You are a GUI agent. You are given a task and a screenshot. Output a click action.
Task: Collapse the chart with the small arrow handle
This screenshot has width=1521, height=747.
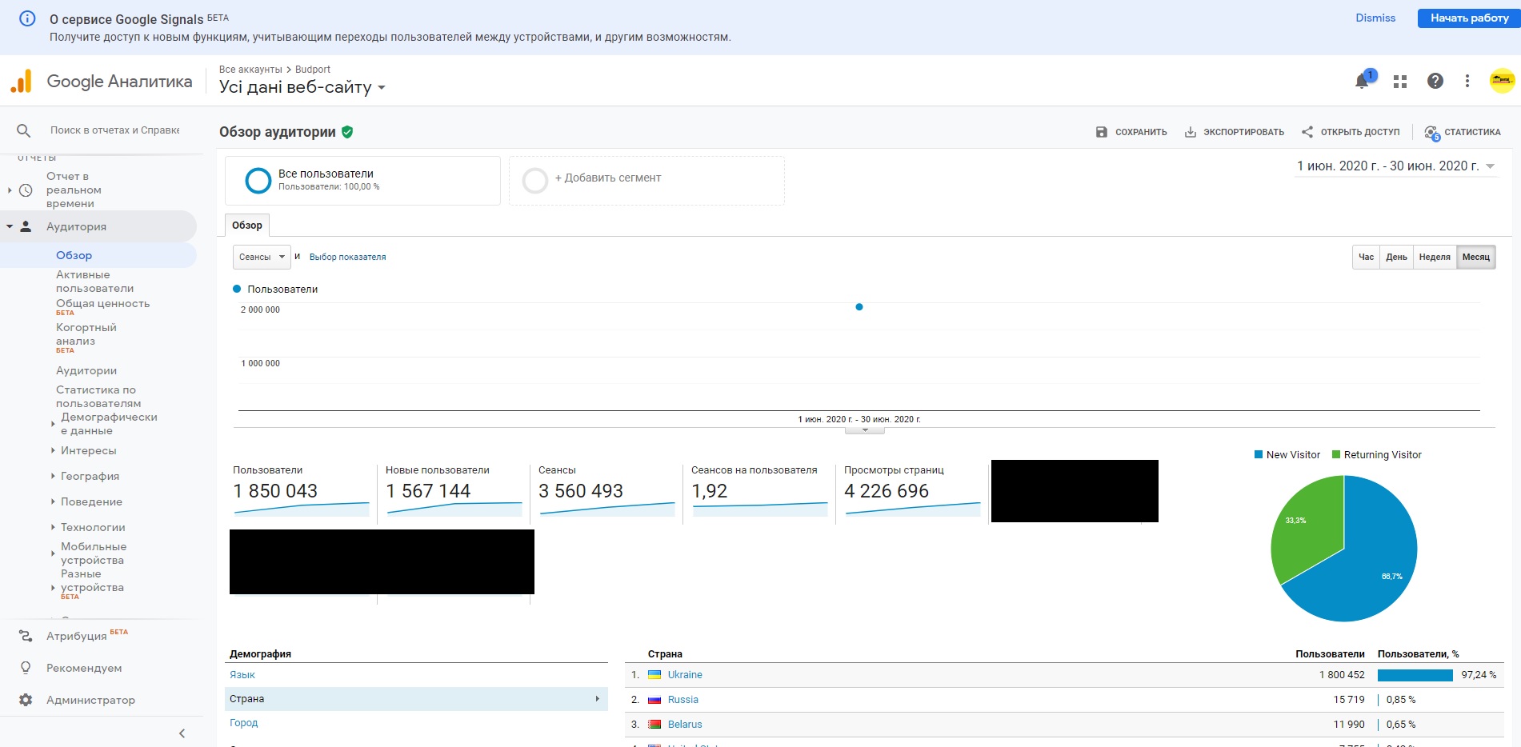(x=865, y=430)
